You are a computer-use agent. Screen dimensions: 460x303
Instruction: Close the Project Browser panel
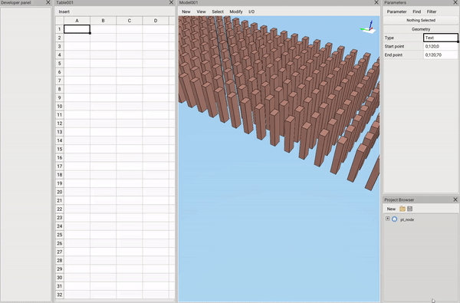coord(455,199)
